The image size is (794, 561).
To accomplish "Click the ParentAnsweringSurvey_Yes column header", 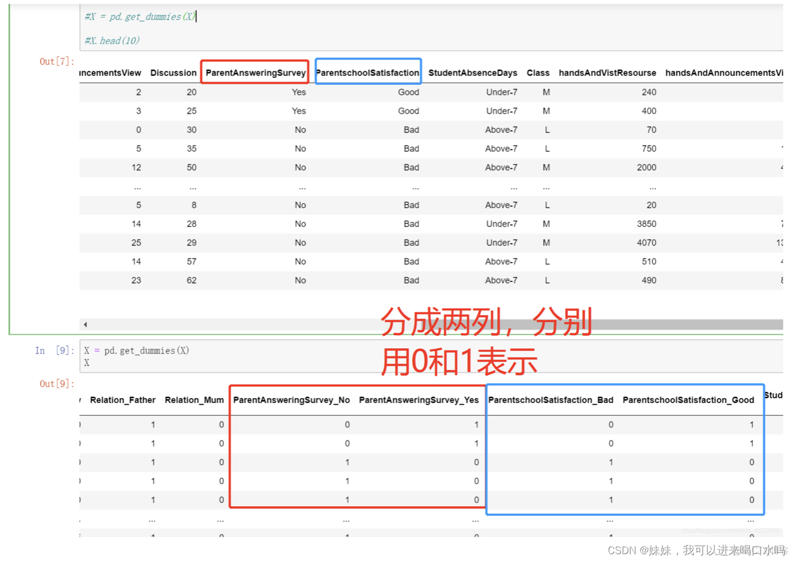I will (419, 400).
